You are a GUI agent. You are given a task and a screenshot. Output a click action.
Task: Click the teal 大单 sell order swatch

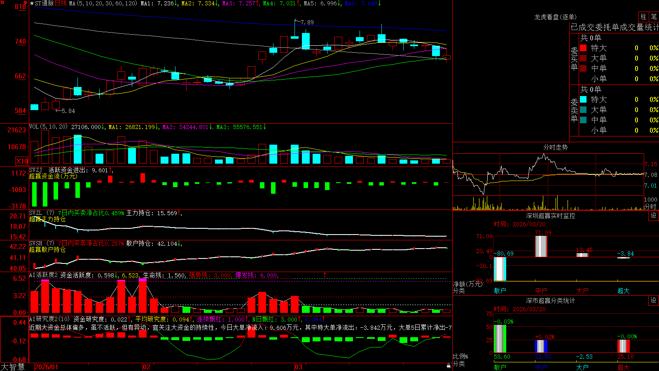pos(583,110)
